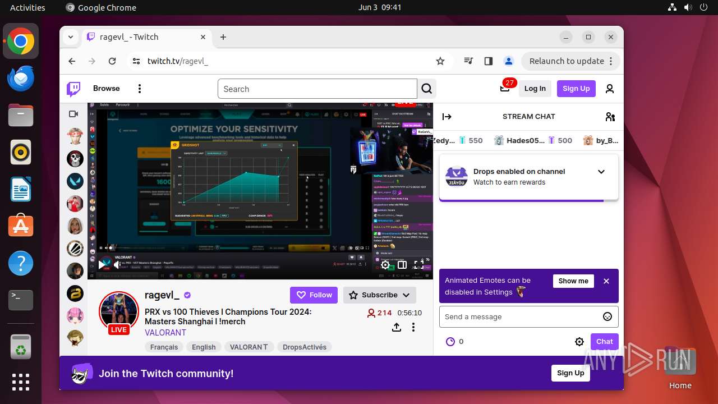Click Sign Up in Join Twitch banner

point(570,373)
